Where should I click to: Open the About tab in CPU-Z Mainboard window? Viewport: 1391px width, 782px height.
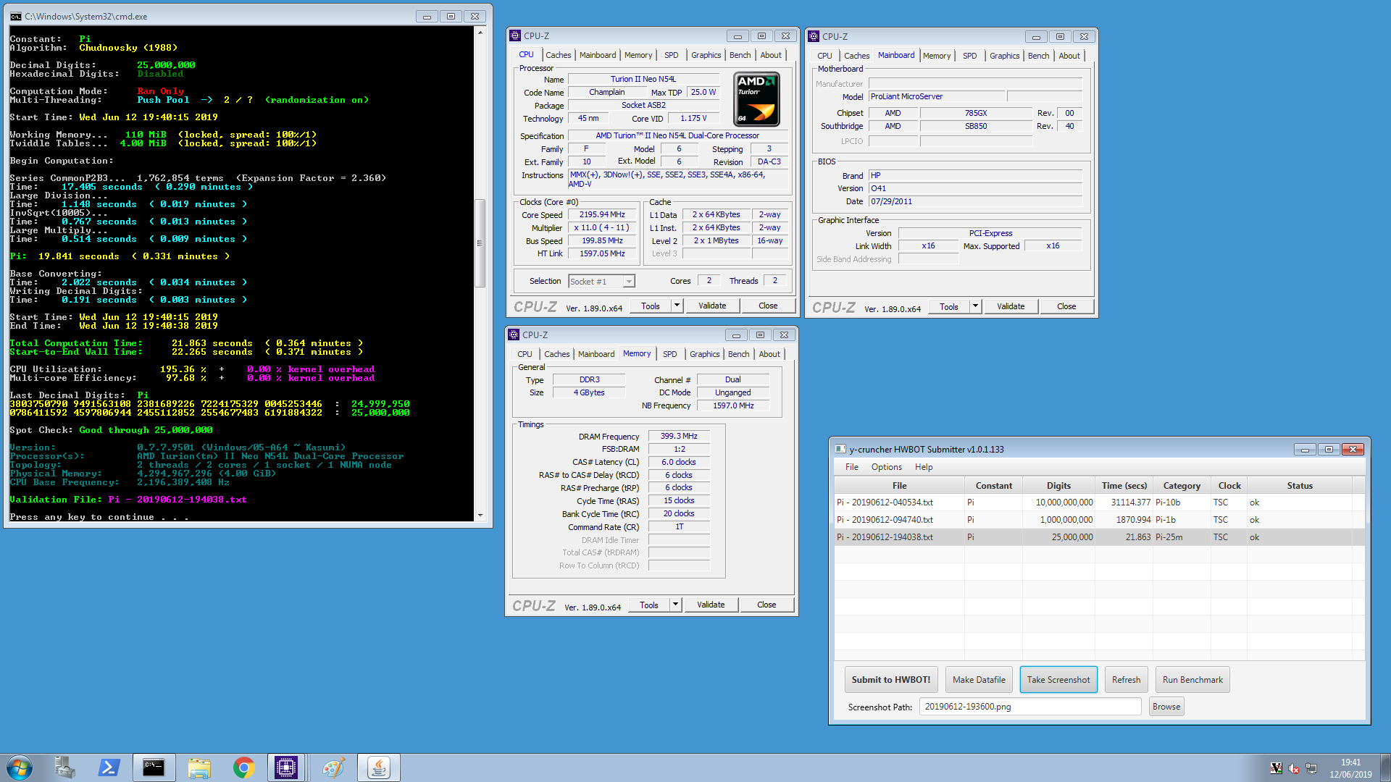click(1069, 56)
